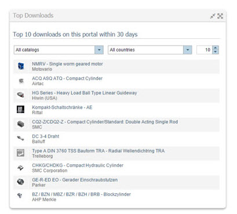The width and height of the screenshot is (237, 214).
Task: Click the DC 3-4 Draht thumbnail
Action: 20,138
